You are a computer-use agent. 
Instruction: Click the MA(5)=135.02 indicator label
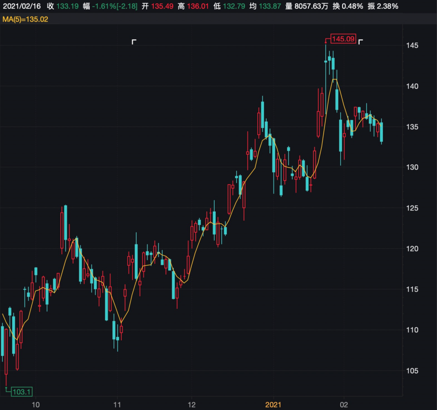coord(25,19)
